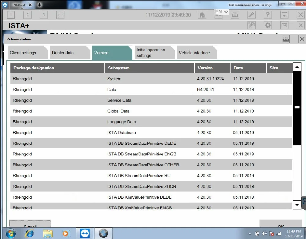Viewport: 306px width, 239px height.
Task: Open the TeamViewer side panel arrow
Action: (304, 201)
